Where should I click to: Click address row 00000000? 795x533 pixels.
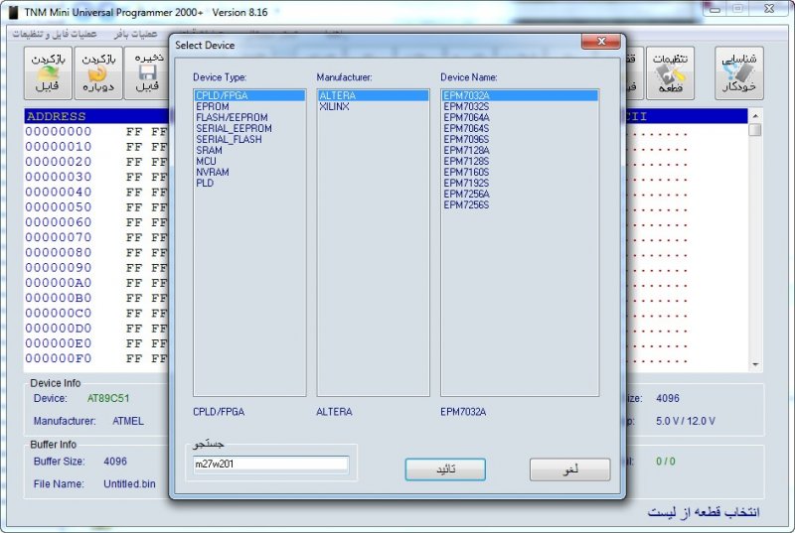[59, 132]
